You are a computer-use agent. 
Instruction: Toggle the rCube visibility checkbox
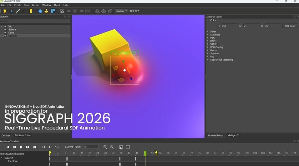pyautogui.click(x=5, y=32)
